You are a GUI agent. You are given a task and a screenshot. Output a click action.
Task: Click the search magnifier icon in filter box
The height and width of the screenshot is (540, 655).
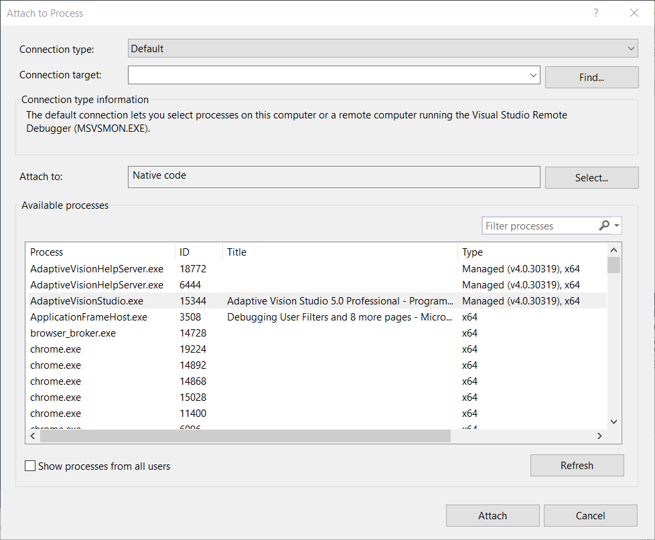(x=604, y=226)
